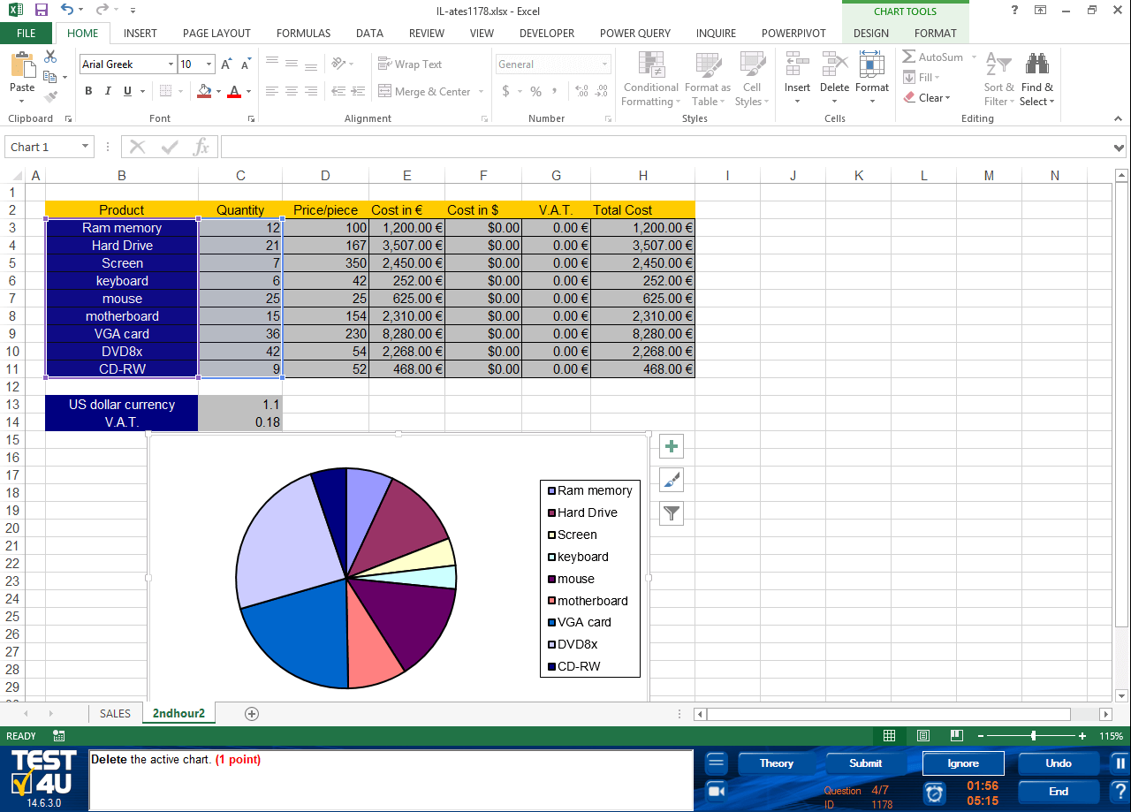Open Format as Table gallery
The image size is (1131, 812).
[707, 80]
